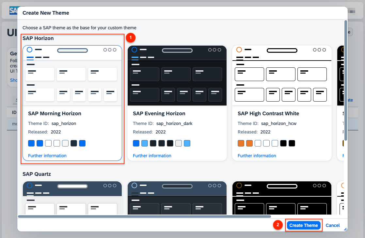Click the theme ID value sap_horizon
The image size is (365, 238).
coord(64,123)
